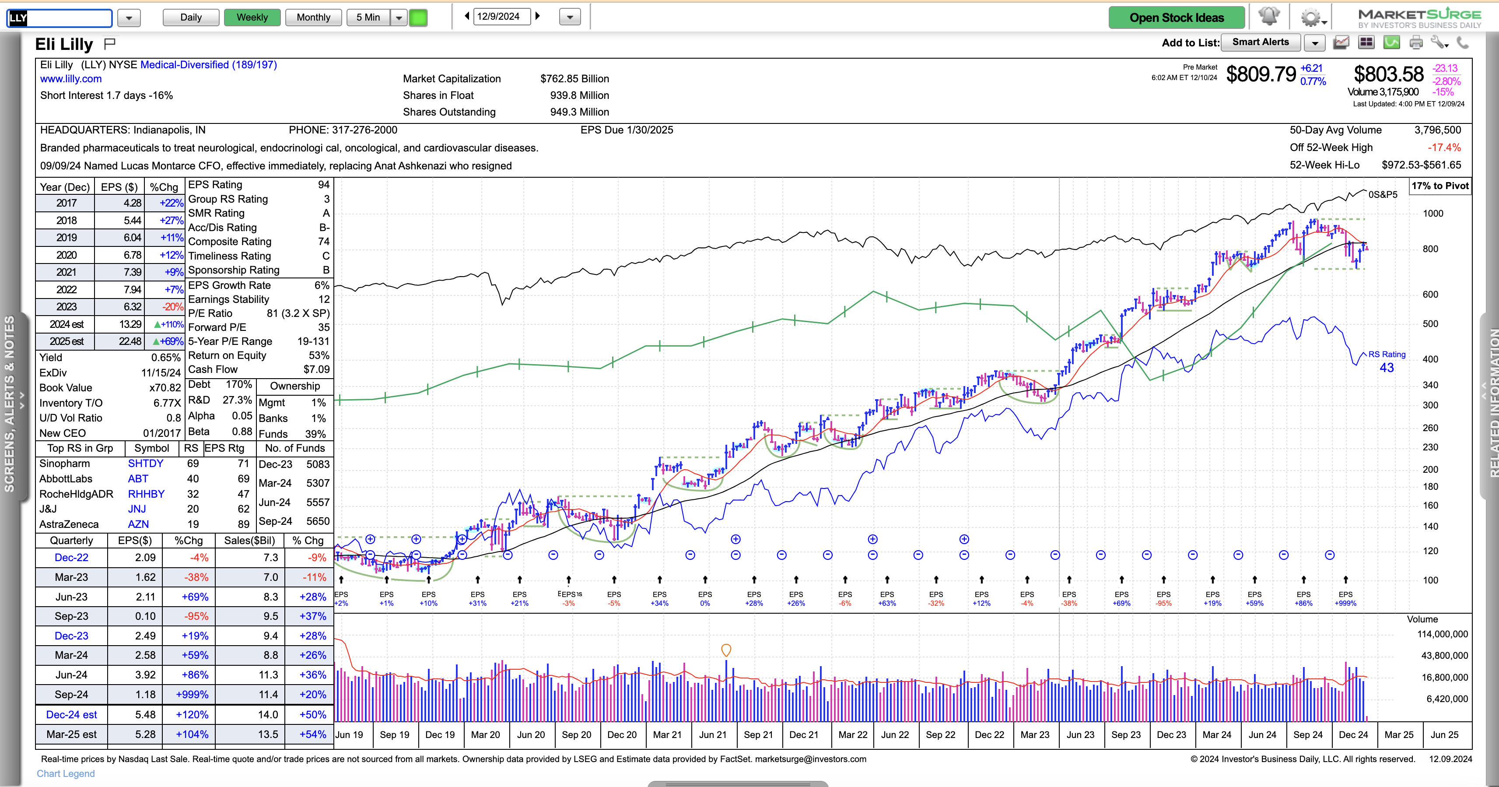Click the Open Stock Ideas button
The height and width of the screenshot is (787, 1499).
point(1177,18)
